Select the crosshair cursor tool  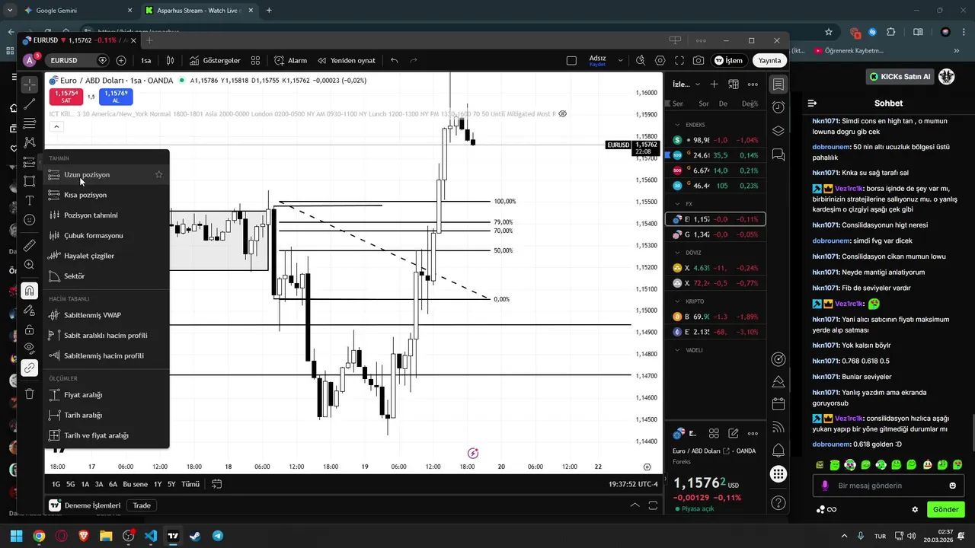29,84
